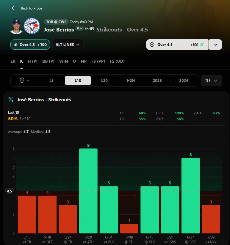Add Over 4.5 +100 to betslip
Screen dimensions: 230x245
tap(177, 45)
